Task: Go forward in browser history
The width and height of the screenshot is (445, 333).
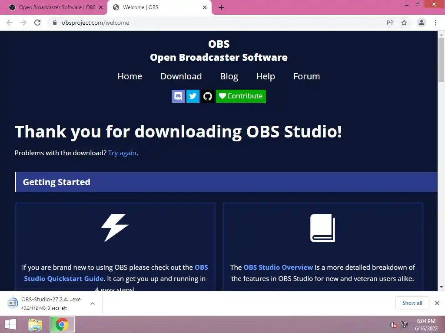Action: [x=23, y=23]
